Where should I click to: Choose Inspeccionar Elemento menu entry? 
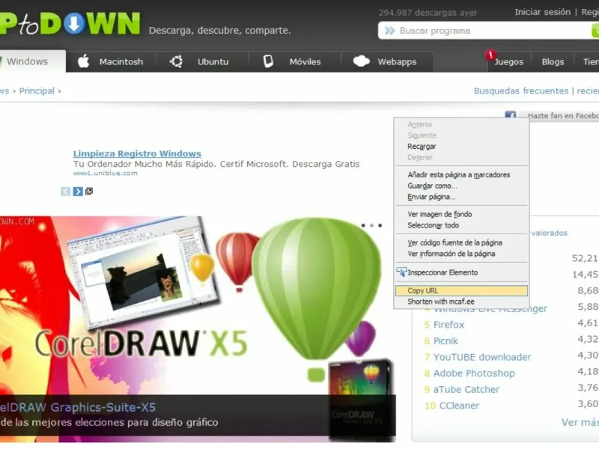tap(461, 272)
